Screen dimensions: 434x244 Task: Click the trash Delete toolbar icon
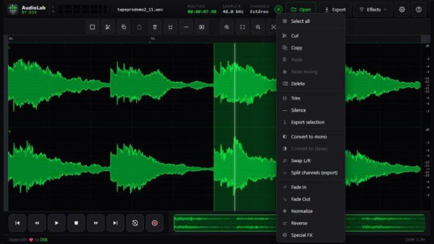click(155, 27)
